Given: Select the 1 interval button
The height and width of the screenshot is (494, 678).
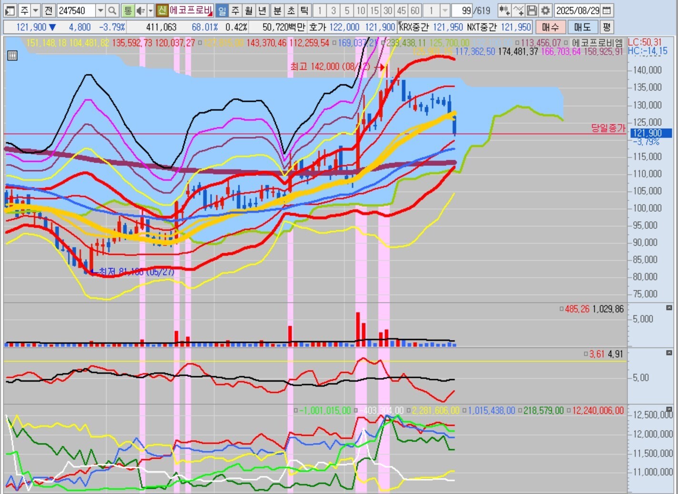Looking at the screenshot, I should [320, 10].
